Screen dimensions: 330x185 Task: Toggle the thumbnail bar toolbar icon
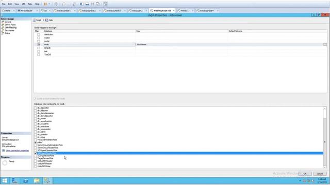87,4
